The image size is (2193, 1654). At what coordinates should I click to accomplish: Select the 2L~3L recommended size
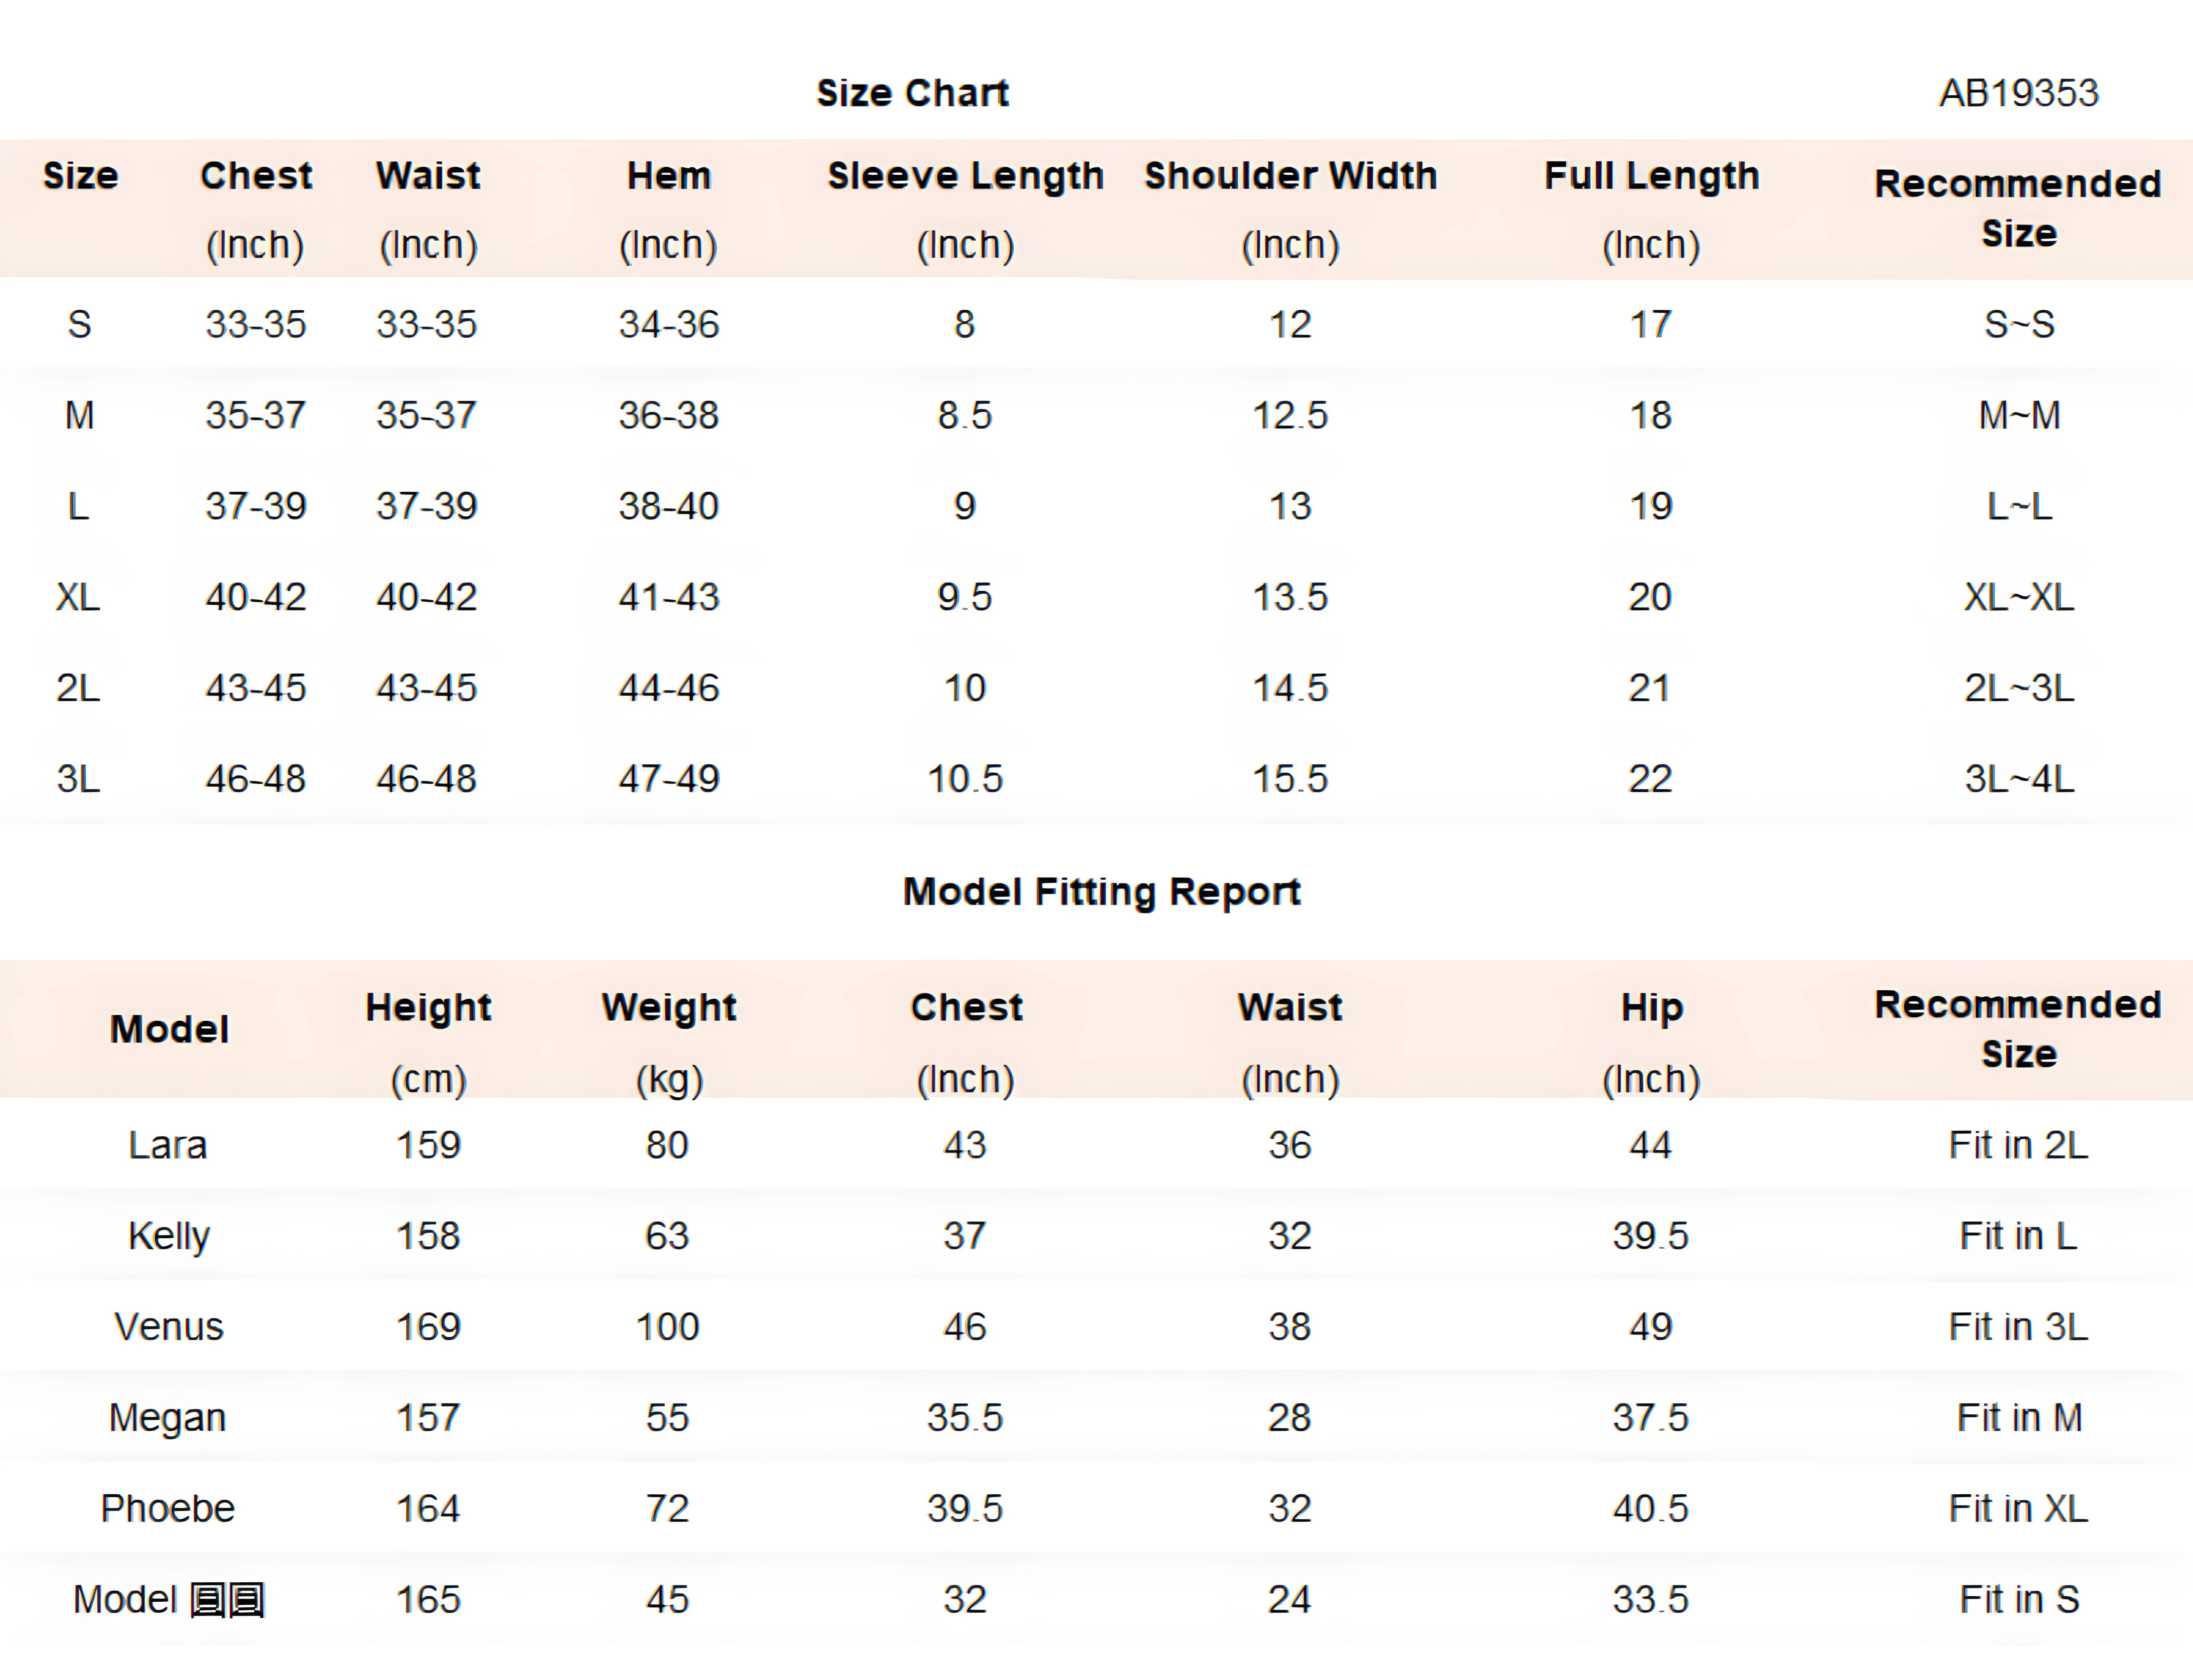coord(2019,688)
